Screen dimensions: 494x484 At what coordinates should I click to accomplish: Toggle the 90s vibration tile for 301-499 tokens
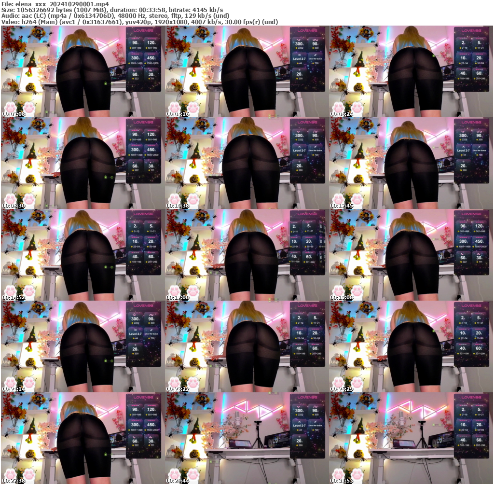coord(135,42)
